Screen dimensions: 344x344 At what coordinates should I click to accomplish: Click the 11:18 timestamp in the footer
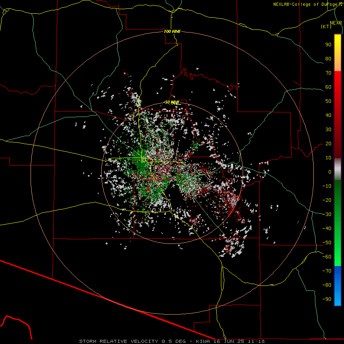[x=256, y=341]
